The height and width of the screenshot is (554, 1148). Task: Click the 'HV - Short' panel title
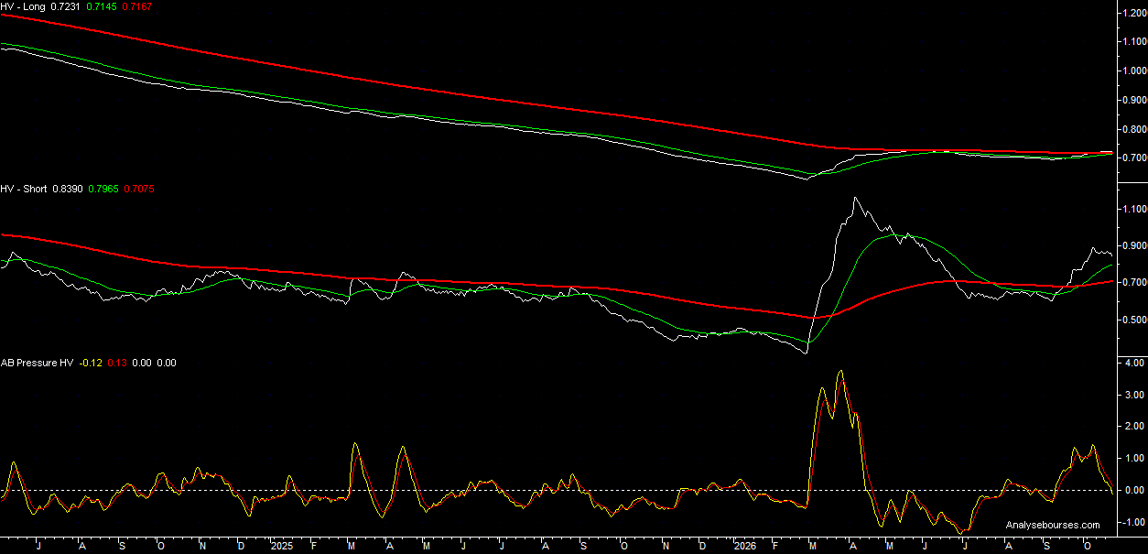coord(23,188)
